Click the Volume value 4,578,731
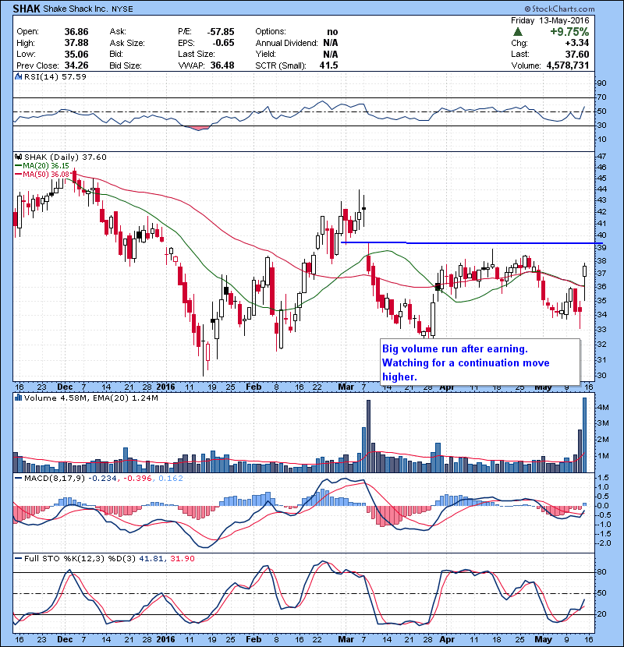The height and width of the screenshot is (647, 624). click(568, 65)
